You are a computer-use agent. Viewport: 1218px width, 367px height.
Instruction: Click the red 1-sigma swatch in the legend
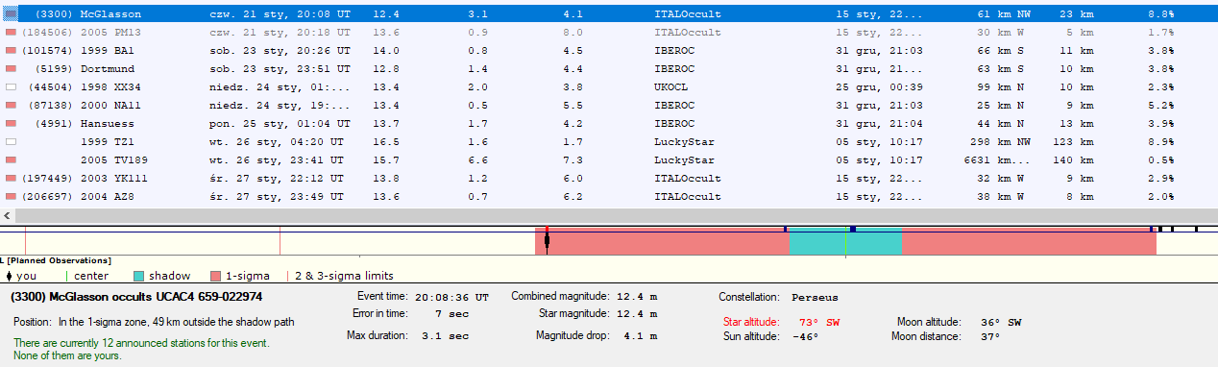point(215,276)
